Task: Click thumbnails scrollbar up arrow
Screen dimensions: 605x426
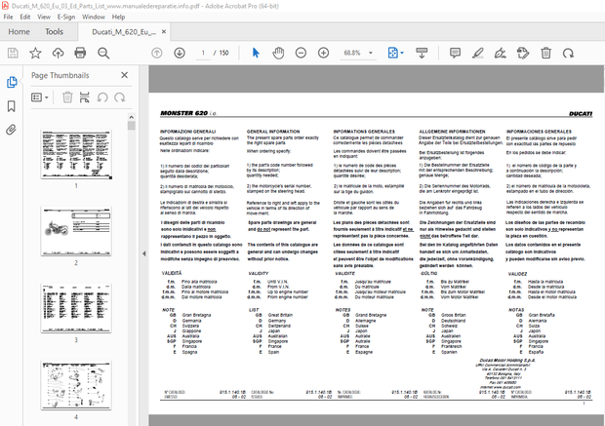Action: 132,117
